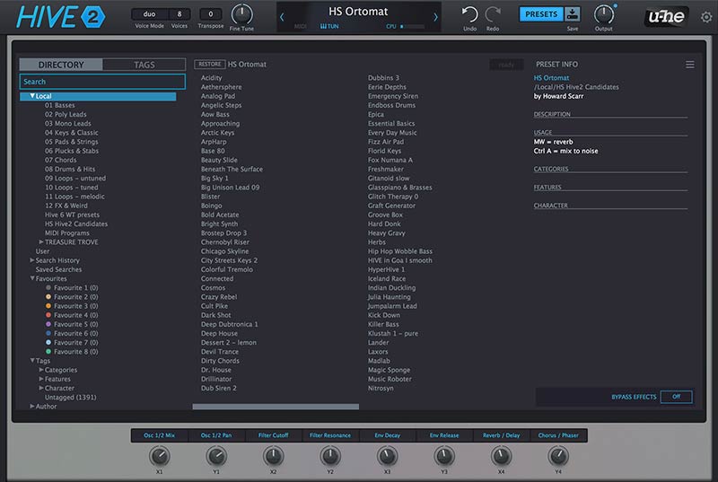Toggle the PRESETS browser button
The width and height of the screenshot is (718, 482).
pyautogui.click(x=541, y=14)
